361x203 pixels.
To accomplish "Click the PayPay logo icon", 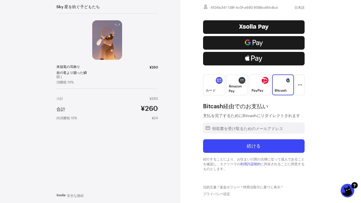I will tap(265, 80).
